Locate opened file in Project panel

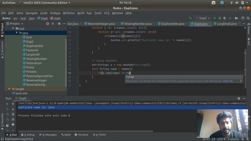coord(47,23)
